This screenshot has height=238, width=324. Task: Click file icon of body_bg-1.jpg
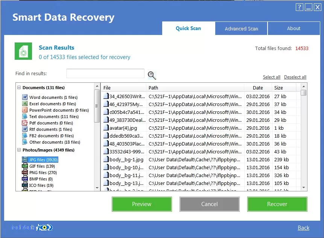(x=106, y=159)
